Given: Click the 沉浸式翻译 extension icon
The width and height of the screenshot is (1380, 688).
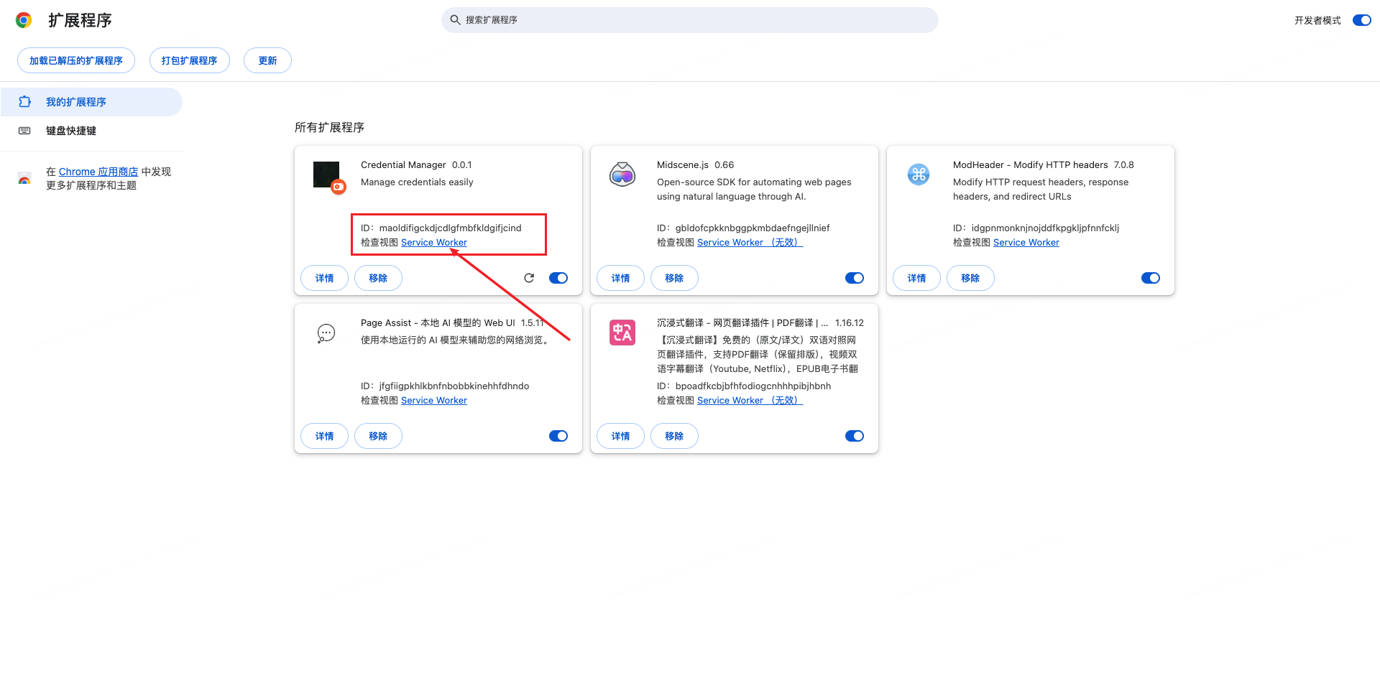Looking at the screenshot, I should coord(622,333).
